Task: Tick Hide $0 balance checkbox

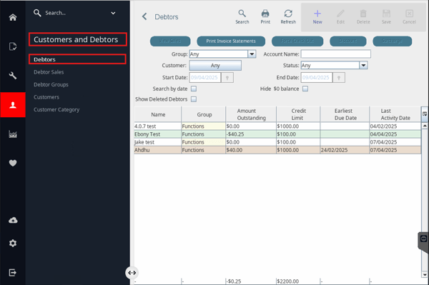Action: point(305,89)
